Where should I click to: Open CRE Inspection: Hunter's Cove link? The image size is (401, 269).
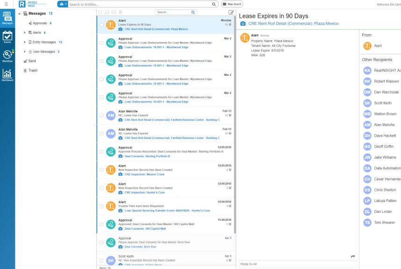(145, 193)
